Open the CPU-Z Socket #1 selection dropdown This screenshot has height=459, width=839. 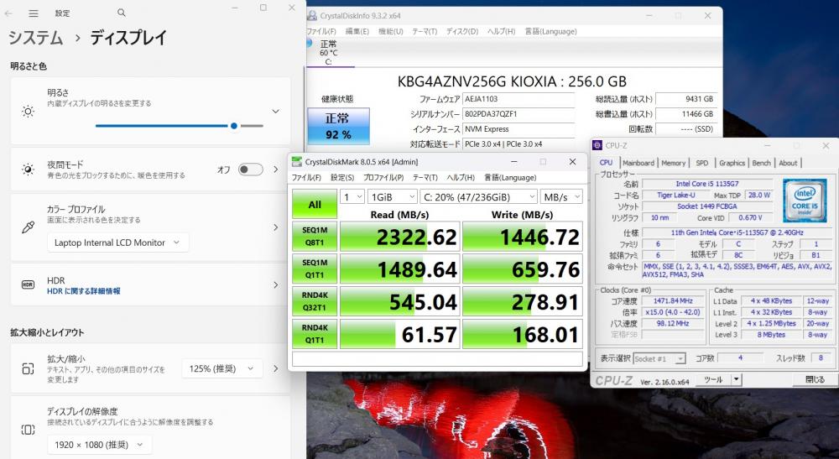click(659, 358)
